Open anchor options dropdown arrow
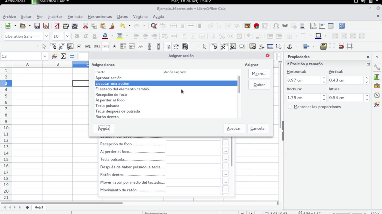Screen dimensions: 382x214 [x=297, y=46]
